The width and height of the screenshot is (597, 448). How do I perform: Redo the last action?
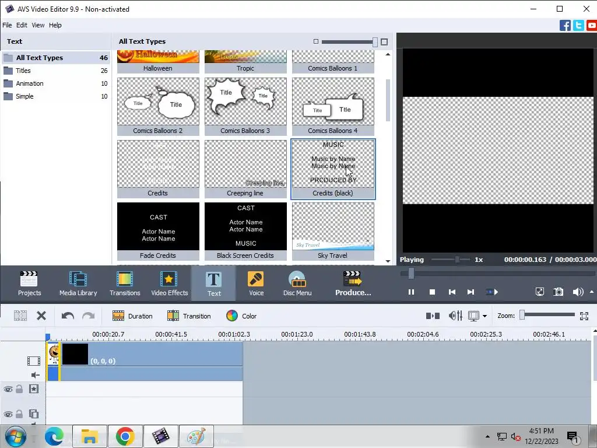tap(89, 316)
